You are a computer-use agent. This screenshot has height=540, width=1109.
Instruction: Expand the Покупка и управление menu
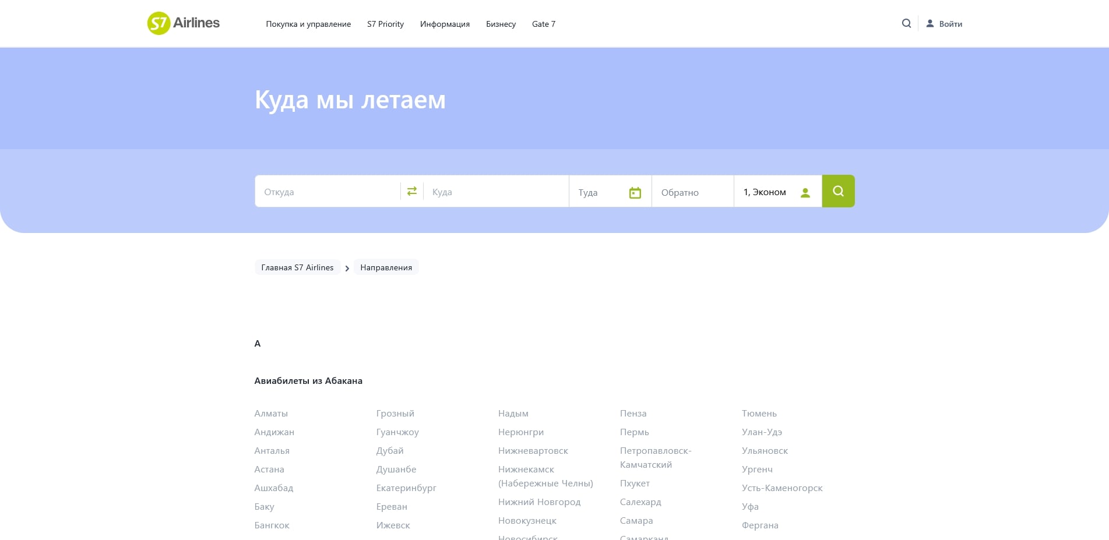(x=308, y=24)
